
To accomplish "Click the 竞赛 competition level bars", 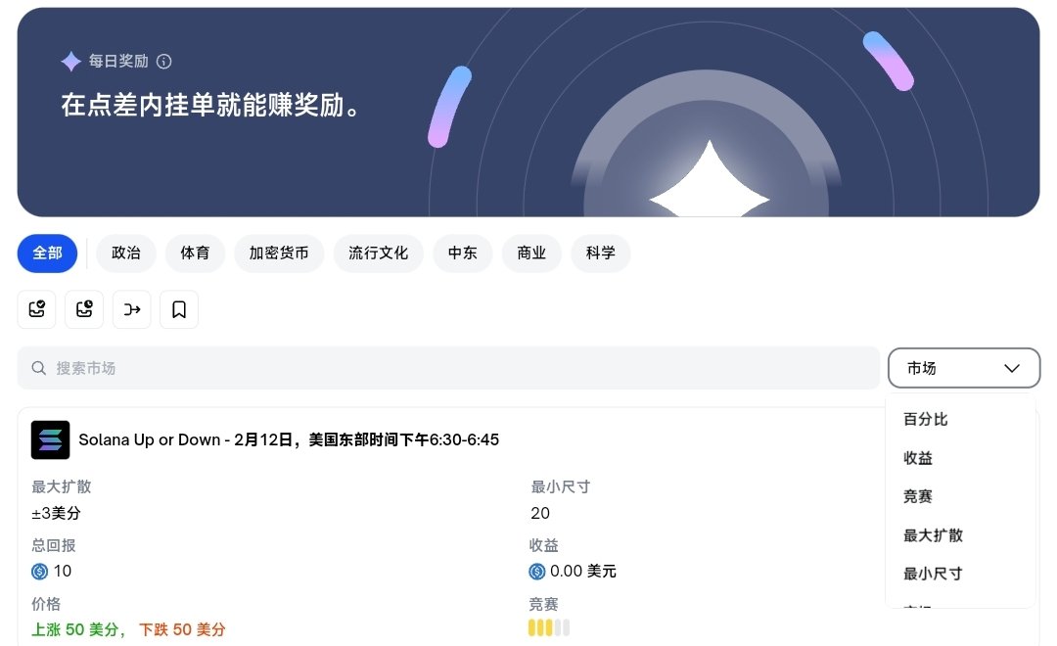I will pos(549,627).
